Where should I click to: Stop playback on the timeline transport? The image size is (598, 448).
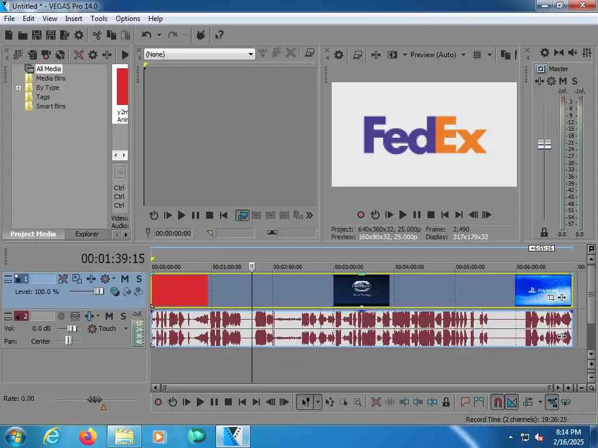(228, 402)
